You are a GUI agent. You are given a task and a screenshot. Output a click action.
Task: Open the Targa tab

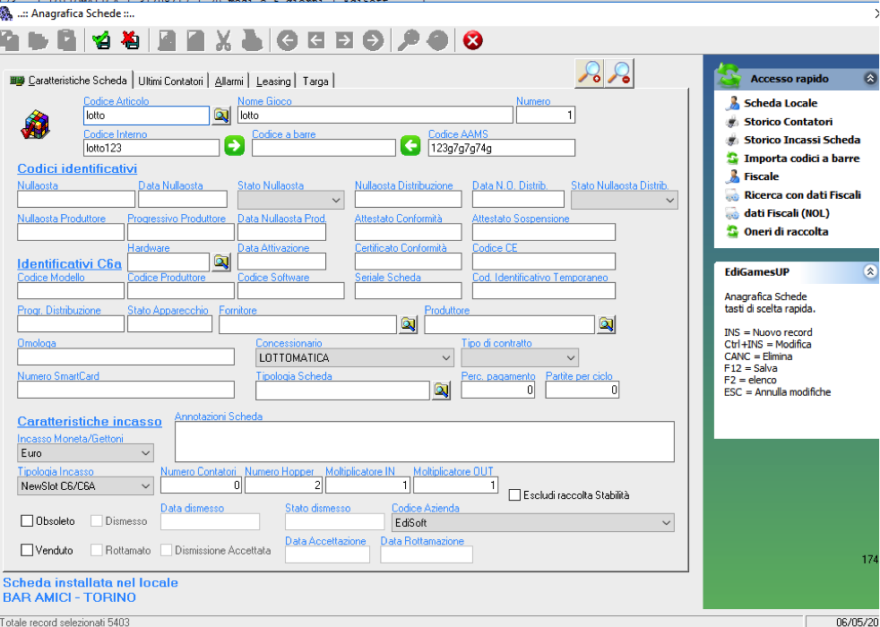coord(315,82)
